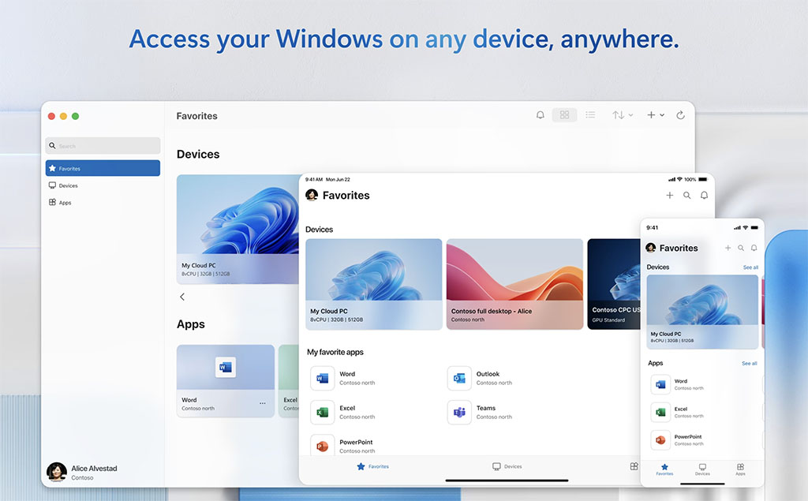Select Favorites tab in tablet bottom bar

click(372, 466)
